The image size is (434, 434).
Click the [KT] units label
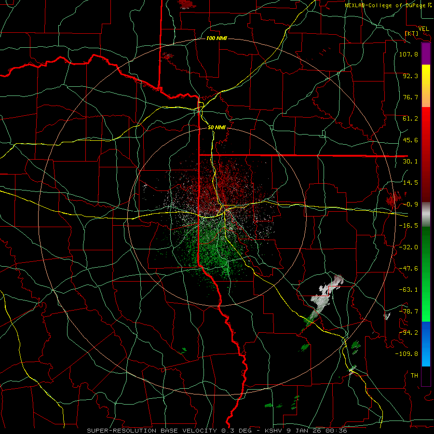tap(412, 33)
